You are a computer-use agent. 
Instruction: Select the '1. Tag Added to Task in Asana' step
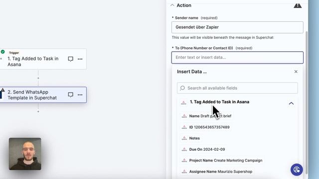click(x=43, y=59)
